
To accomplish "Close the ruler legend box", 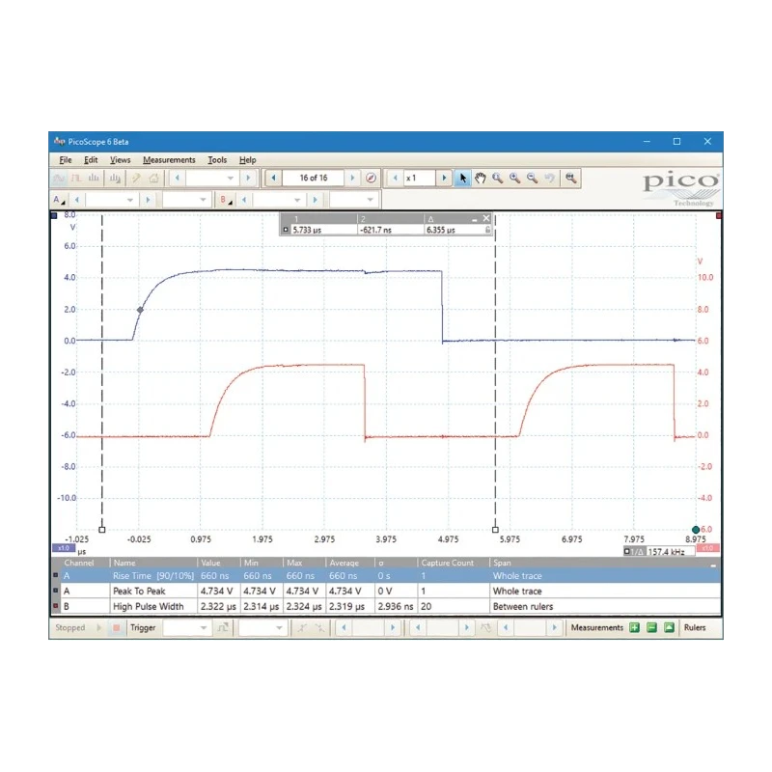I will tap(486, 219).
